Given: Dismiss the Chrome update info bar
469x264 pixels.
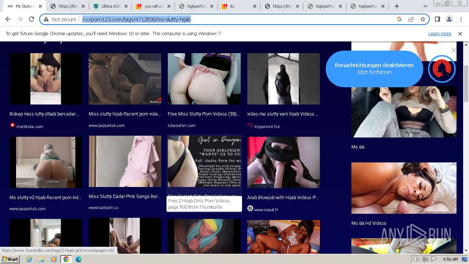Looking at the screenshot, I should 460,34.
